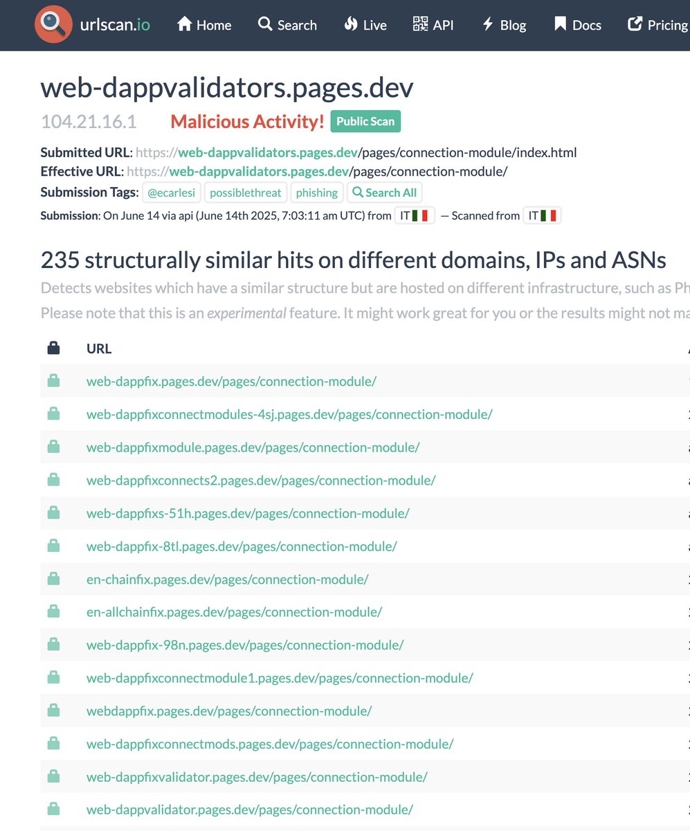Click the Submitted URL value
The image size is (690, 831).
tap(356, 152)
